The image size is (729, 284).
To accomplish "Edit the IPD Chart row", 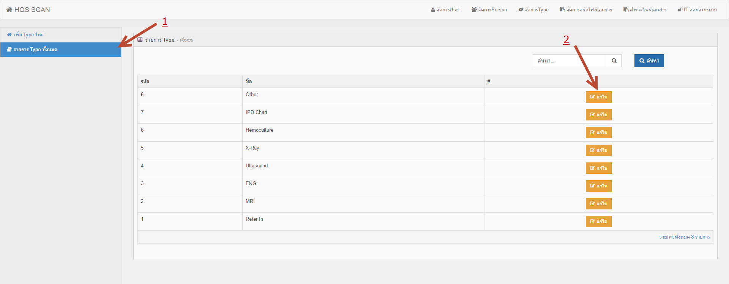I will [x=598, y=115].
